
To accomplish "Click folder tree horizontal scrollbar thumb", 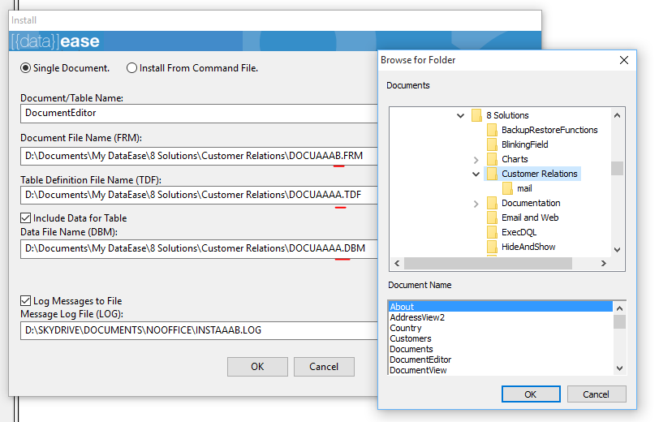I will 488,263.
